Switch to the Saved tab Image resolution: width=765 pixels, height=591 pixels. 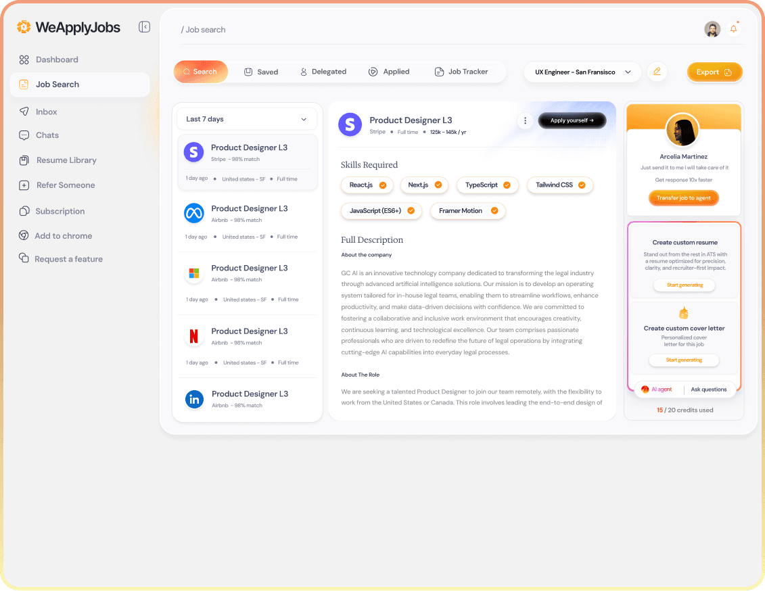point(261,72)
